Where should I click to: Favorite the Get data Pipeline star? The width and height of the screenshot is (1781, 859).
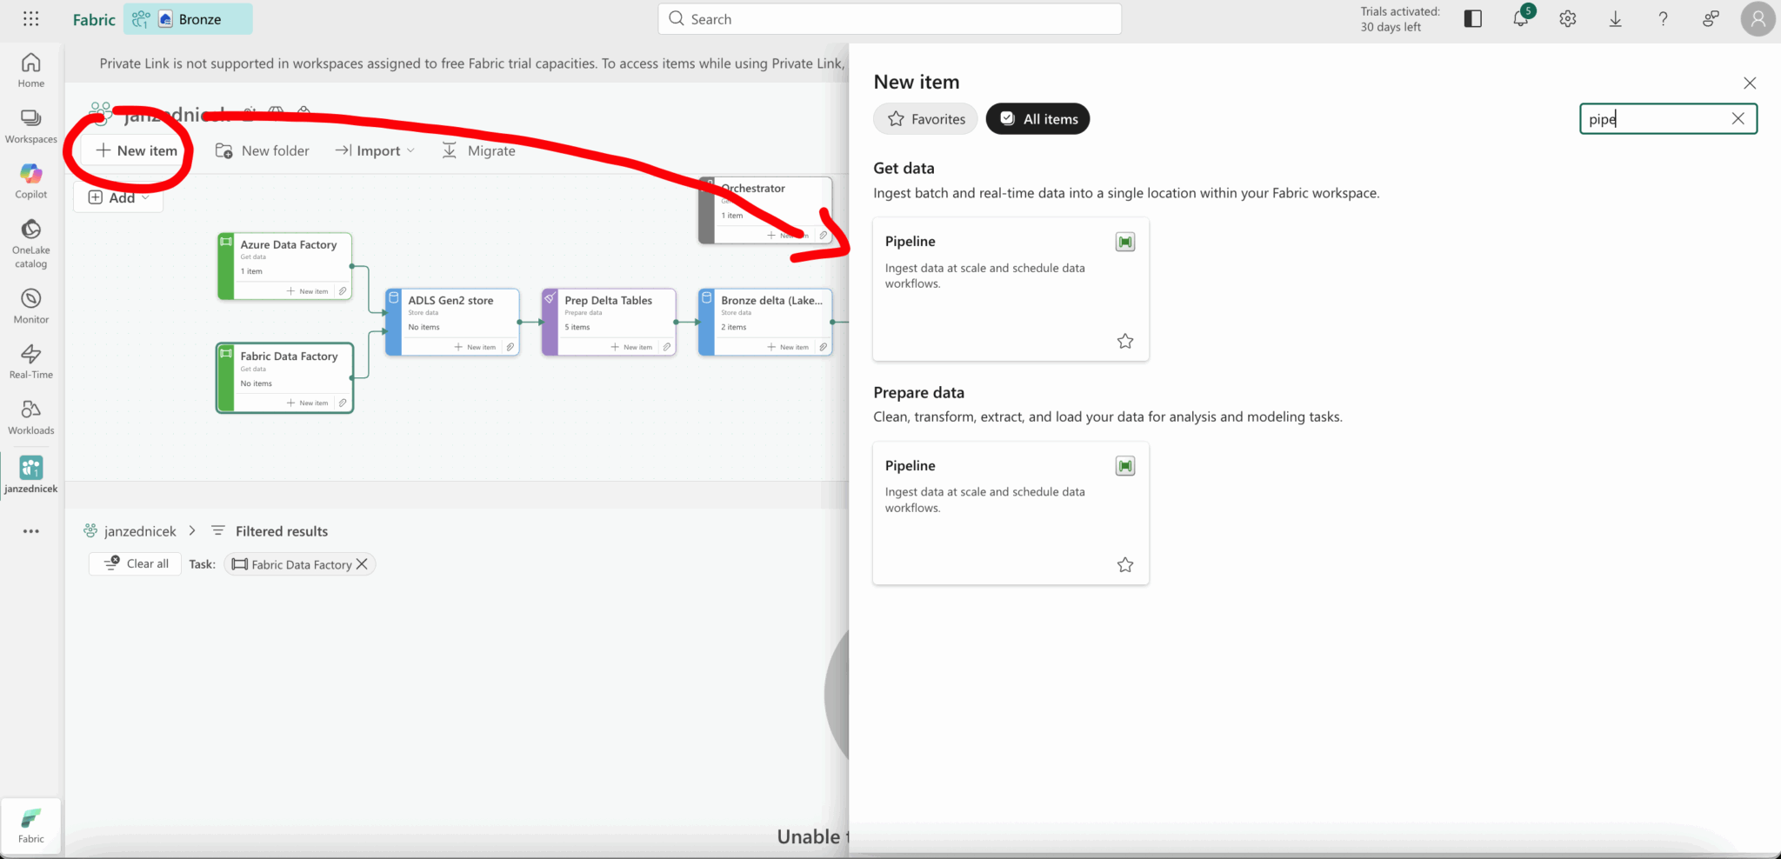pos(1125,341)
